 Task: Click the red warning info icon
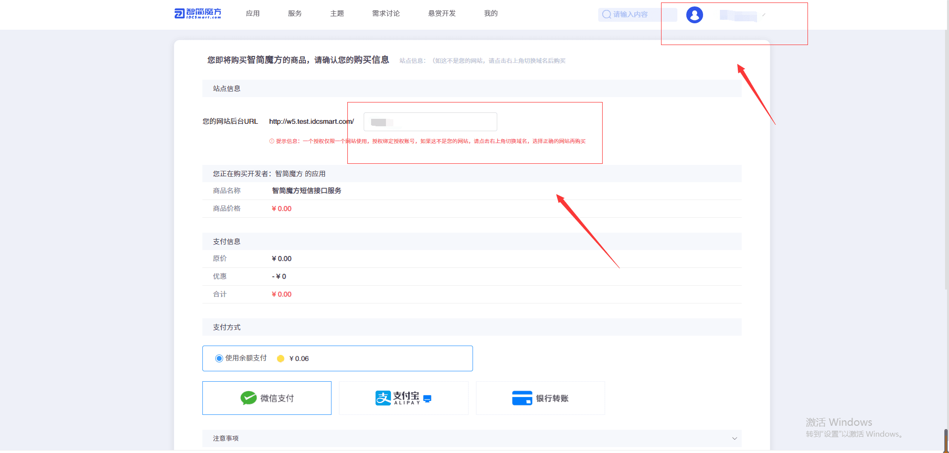click(272, 141)
